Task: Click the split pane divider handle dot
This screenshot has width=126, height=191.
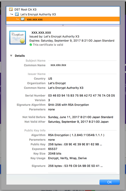Action: [x=63, y=25]
